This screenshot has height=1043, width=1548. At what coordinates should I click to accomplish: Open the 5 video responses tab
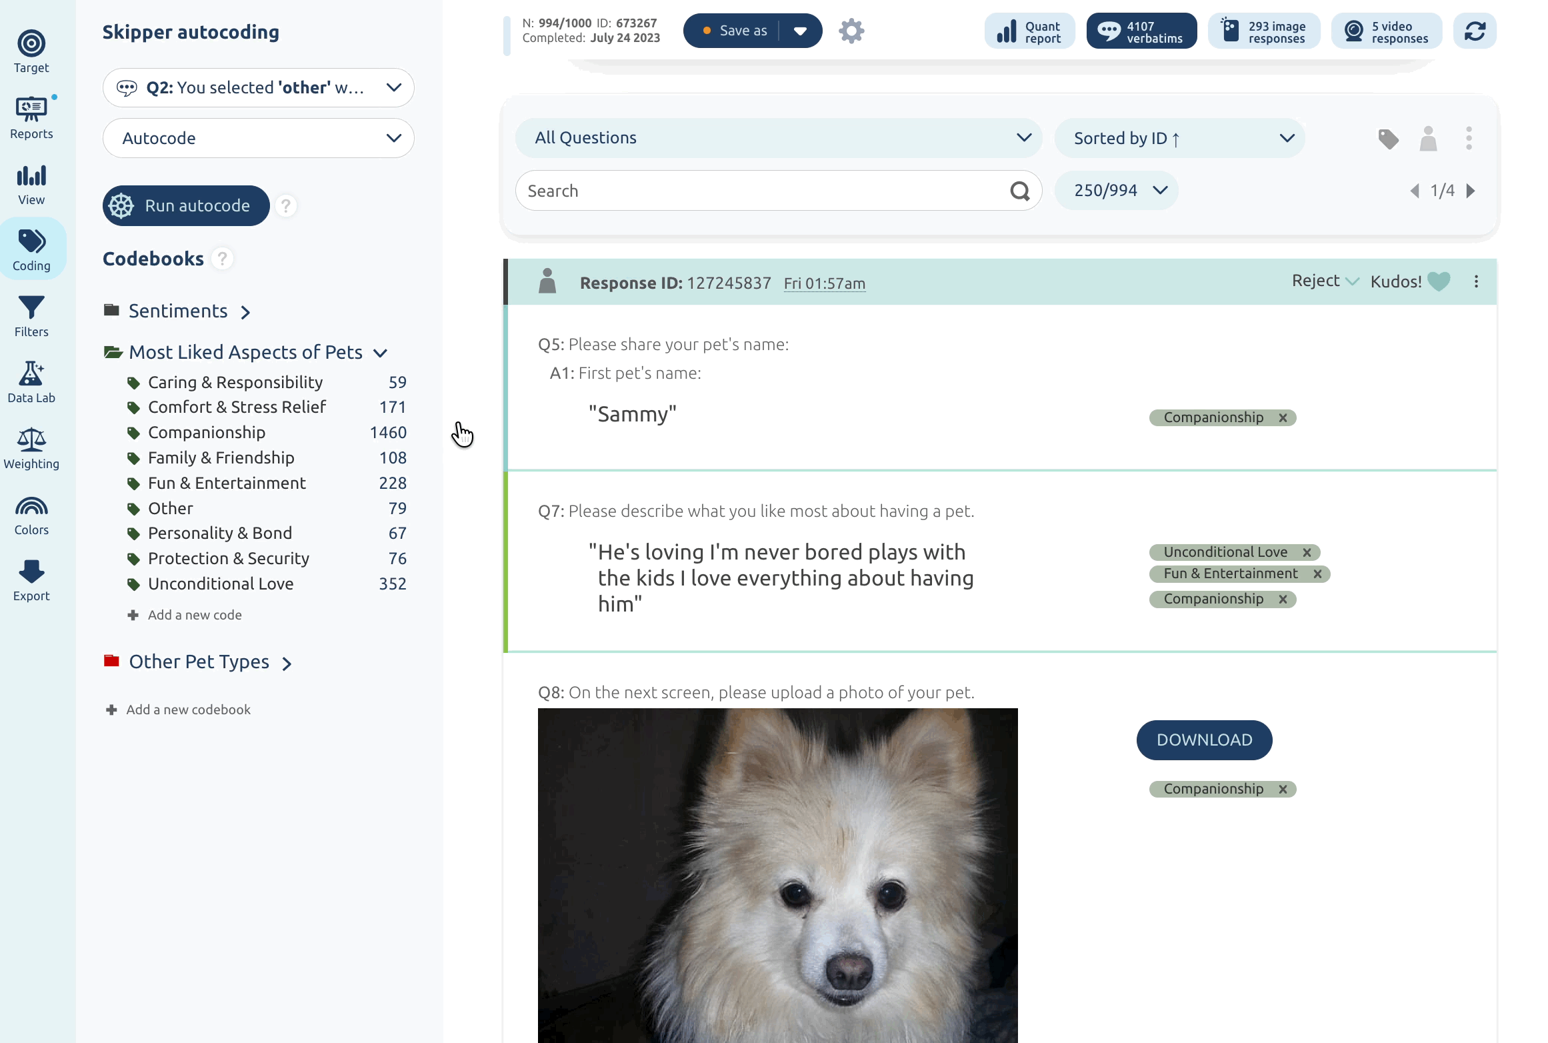[x=1387, y=31]
